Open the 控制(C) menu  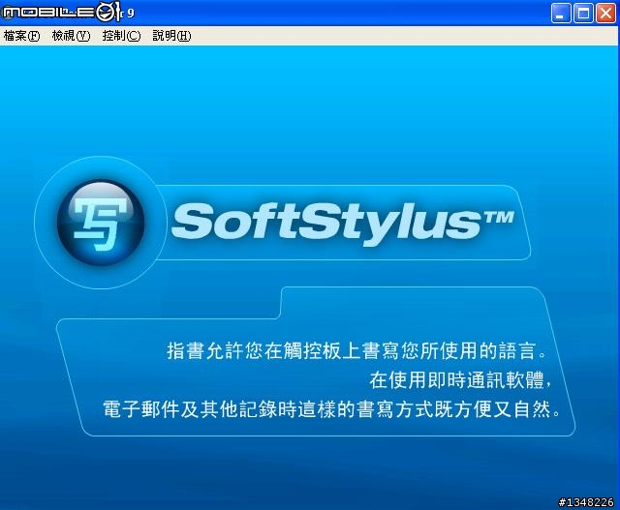coord(121,36)
